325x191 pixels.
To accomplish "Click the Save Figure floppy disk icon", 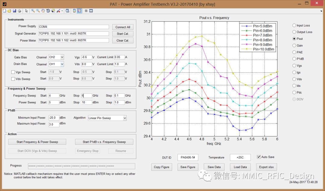I will pos(14,11).
